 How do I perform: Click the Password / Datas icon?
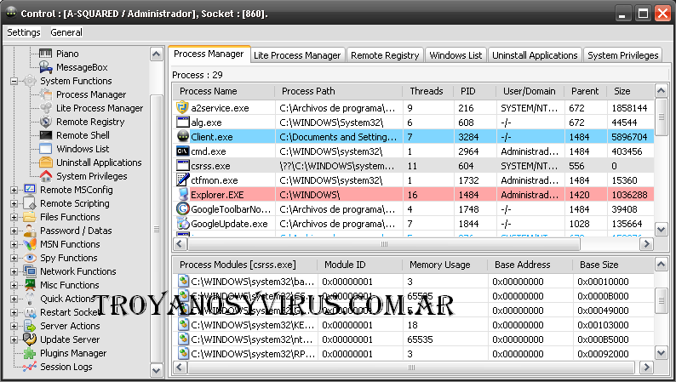point(30,231)
